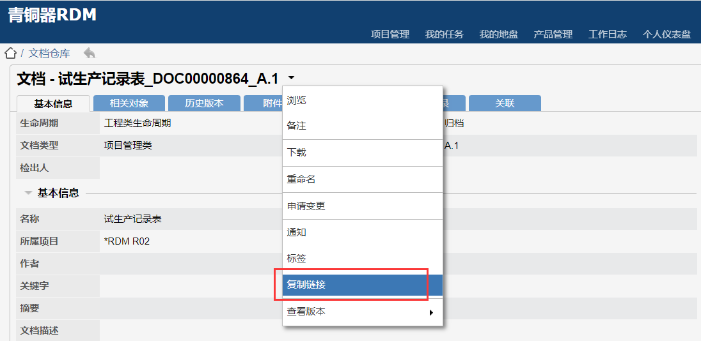701x341 pixels.
Task: Open the 相关对象 tab
Action: click(129, 103)
